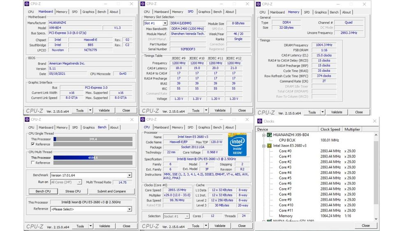Collapse the Intel Xeon E5 2680 v3 tree node
Image resolution: width=411 pixels, height=231 pixels.
tap(264, 146)
